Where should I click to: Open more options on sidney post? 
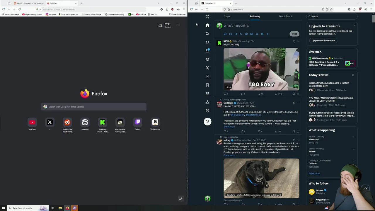tap(298, 140)
